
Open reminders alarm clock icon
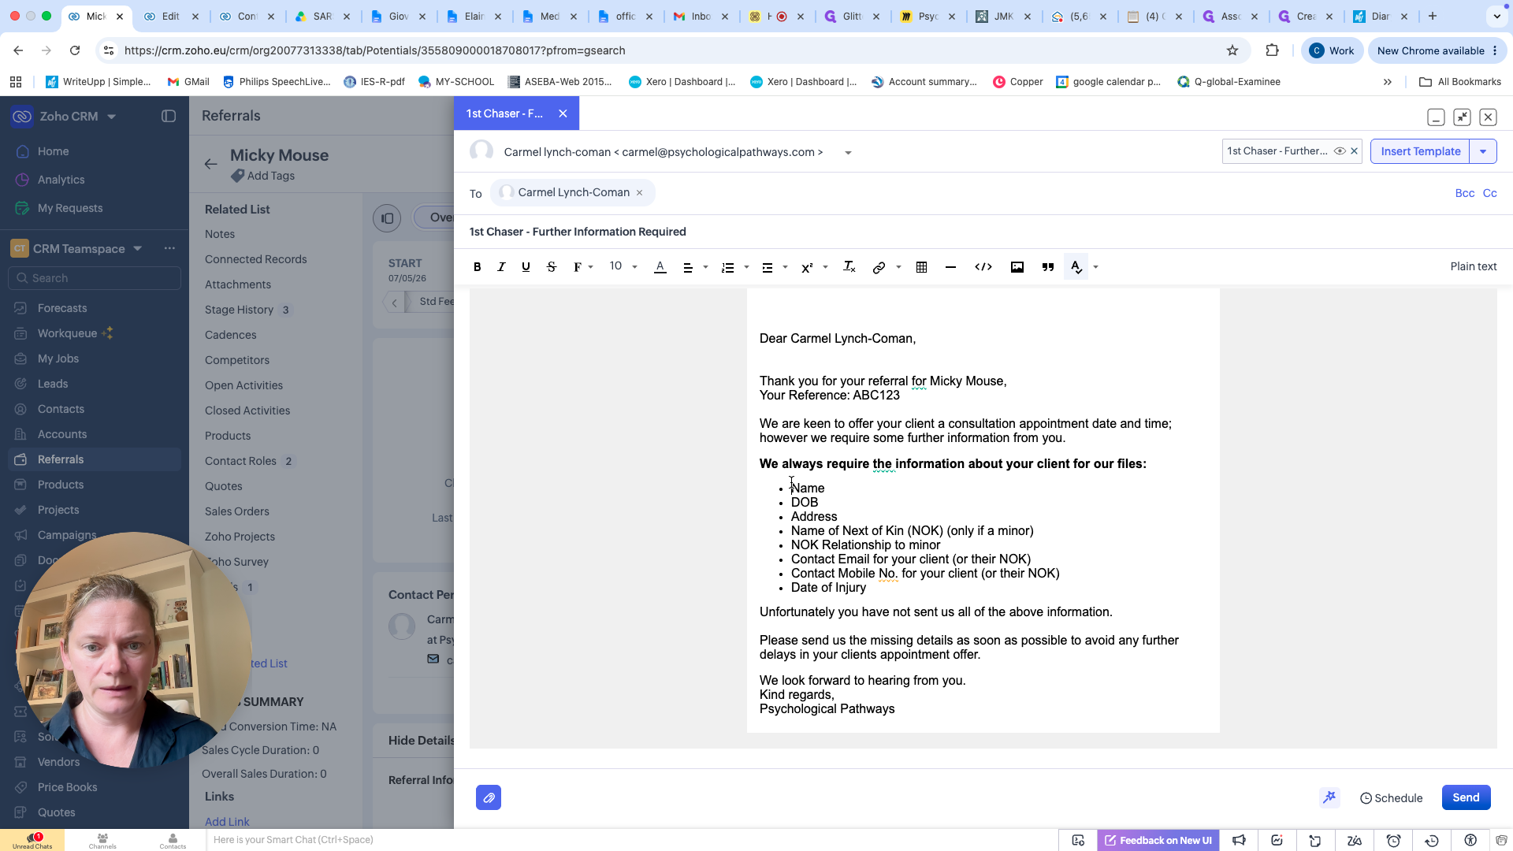1393,841
